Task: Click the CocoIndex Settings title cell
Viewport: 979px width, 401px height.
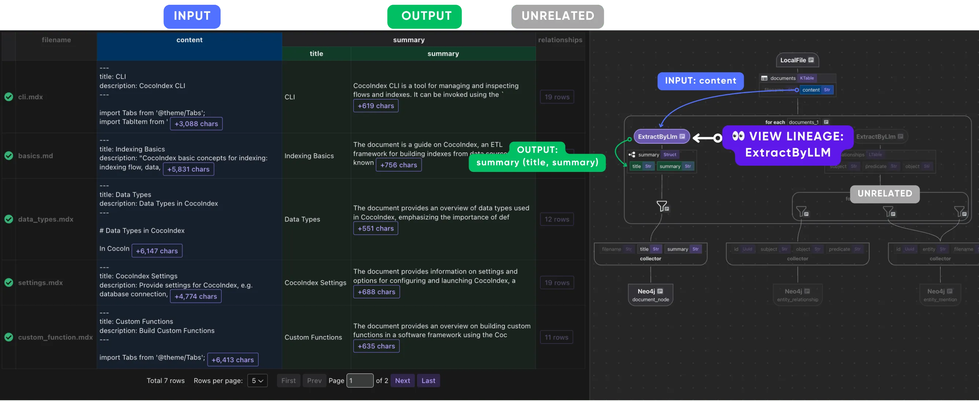Action: click(x=315, y=283)
